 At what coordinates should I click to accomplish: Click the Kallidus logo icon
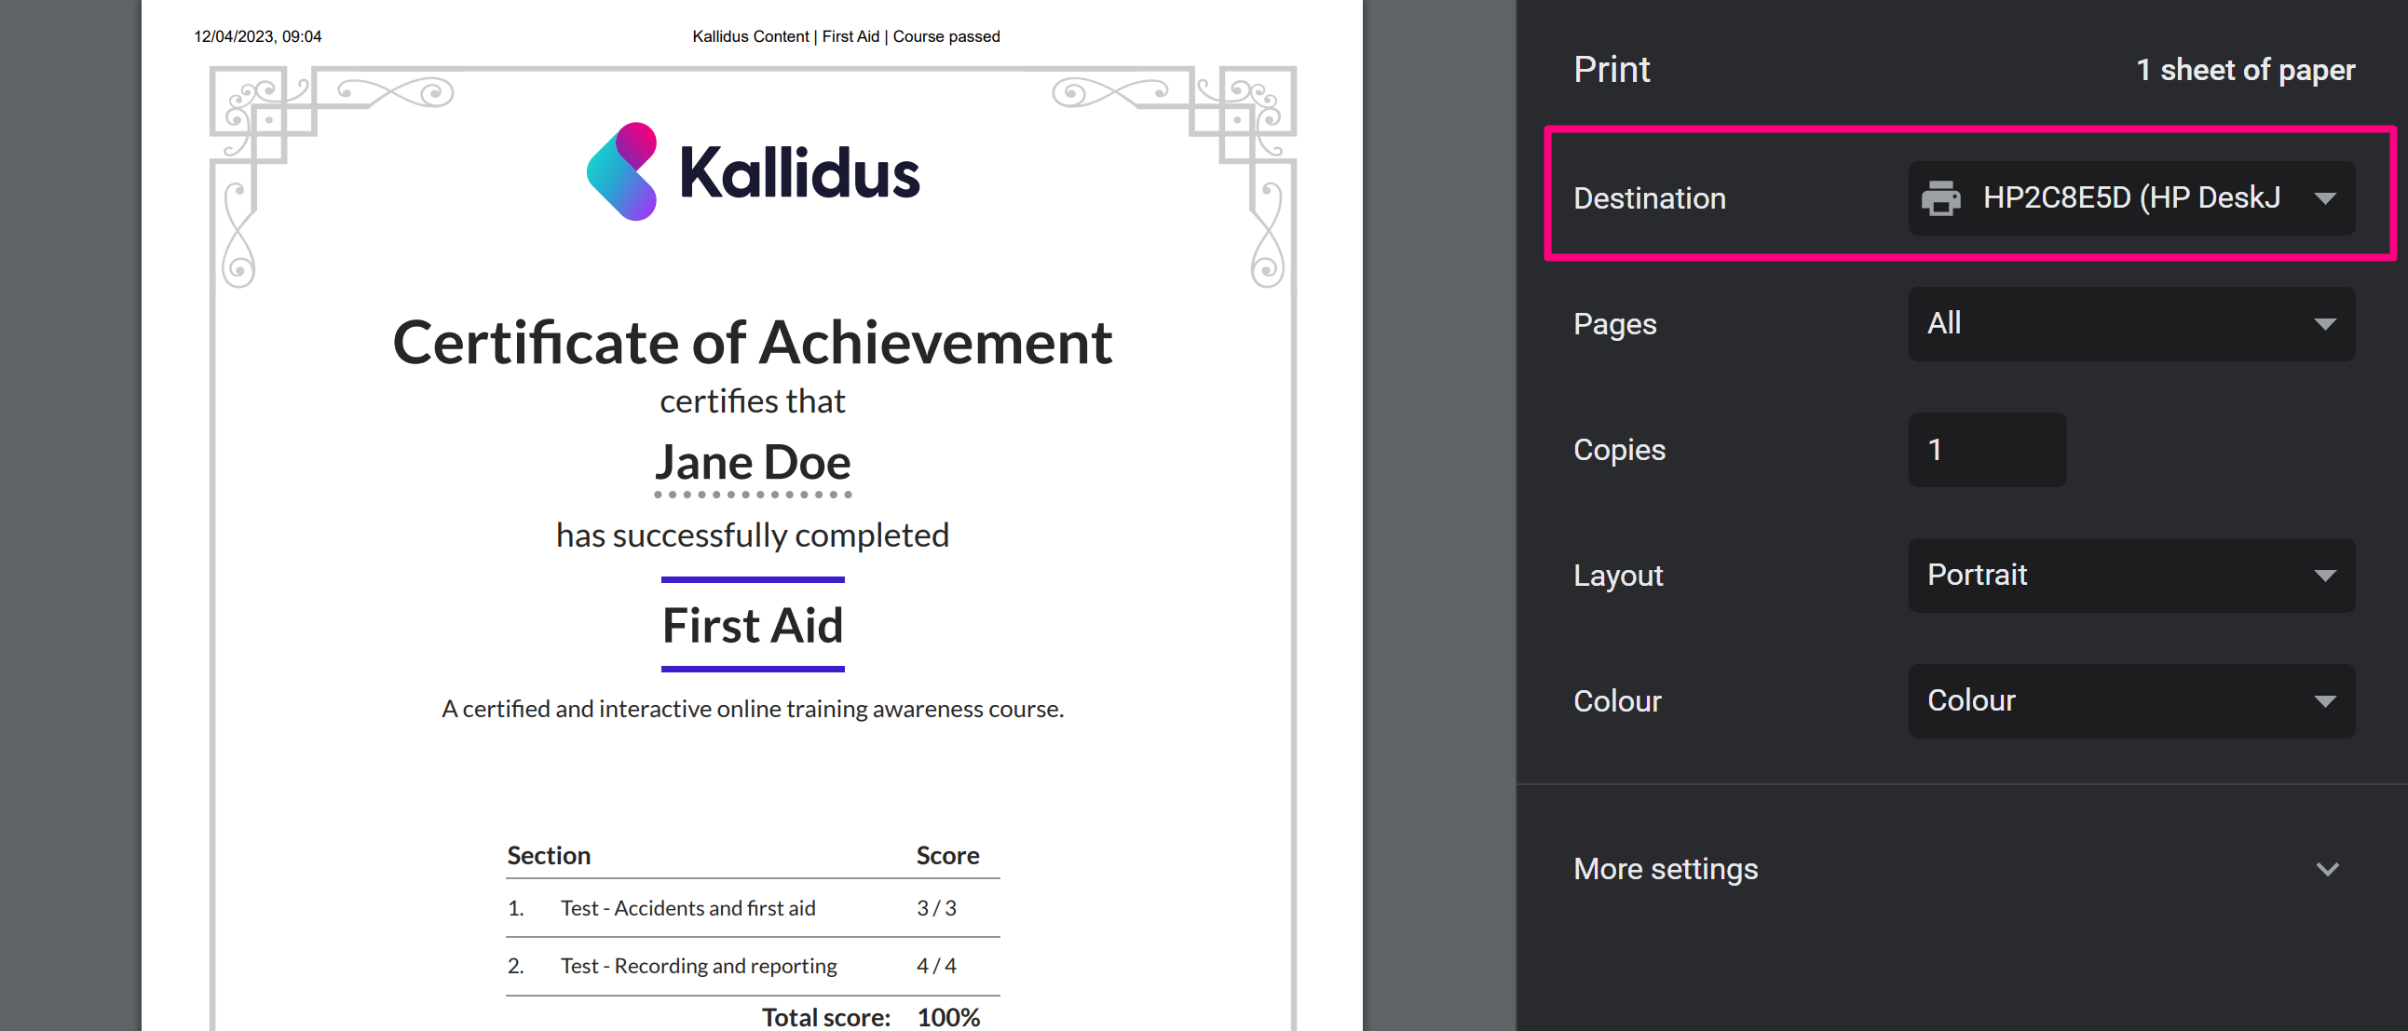tap(622, 172)
